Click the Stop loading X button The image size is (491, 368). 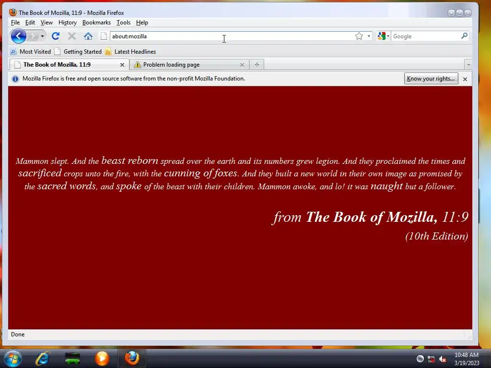[72, 36]
